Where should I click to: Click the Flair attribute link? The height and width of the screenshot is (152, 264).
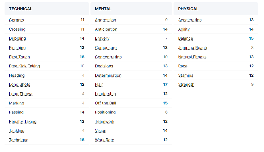coord(99,85)
